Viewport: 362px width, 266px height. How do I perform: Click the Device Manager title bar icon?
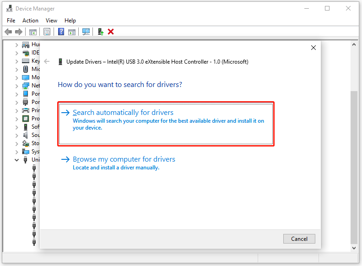[10, 9]
